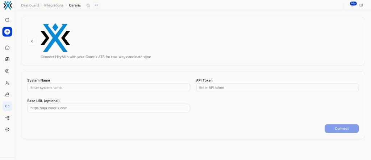The height and width of the screenshot is (160, 371).
Task: Click the large Carerix logo
Action: click(55, 37)
